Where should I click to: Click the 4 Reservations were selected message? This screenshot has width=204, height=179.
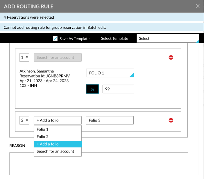[29, 17]
